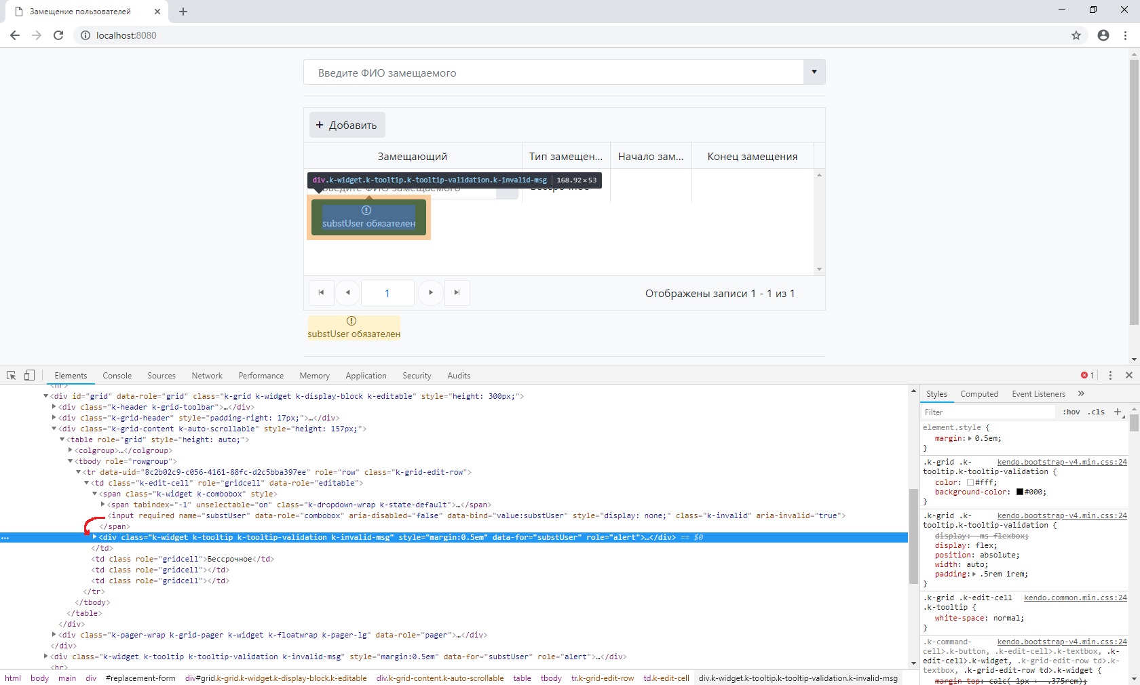Expand the k-header k-grid-toolbar div node
Image resolution: width=1140 pixels, height=685 pixels.
(x=54, y=407)
